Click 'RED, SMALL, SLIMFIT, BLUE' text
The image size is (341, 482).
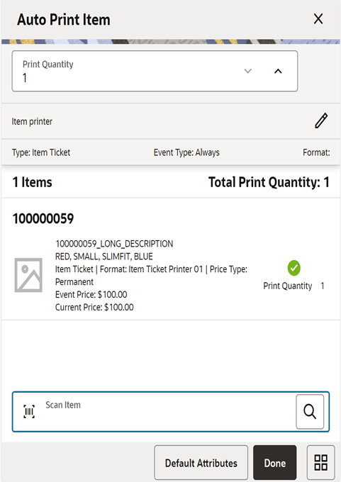pos(104,257)
